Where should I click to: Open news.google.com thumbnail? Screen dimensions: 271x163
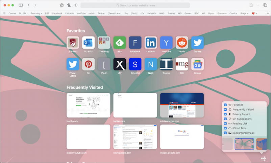point(135,137)
